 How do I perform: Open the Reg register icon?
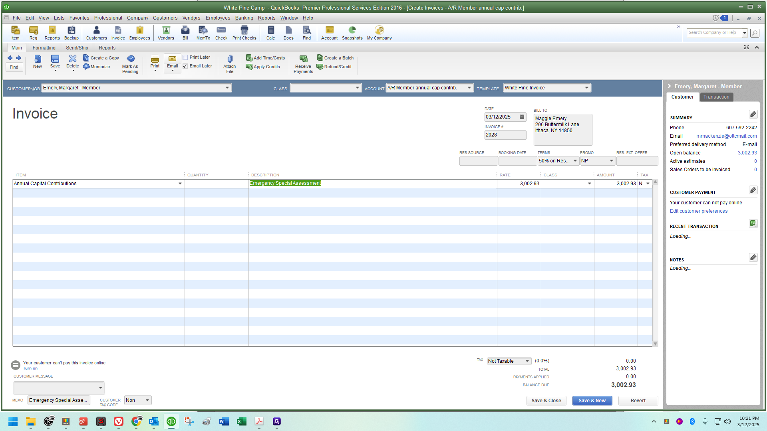33,33
